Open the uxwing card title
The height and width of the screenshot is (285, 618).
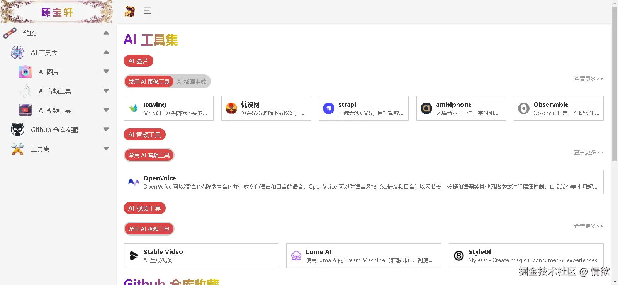pos(154,105)
